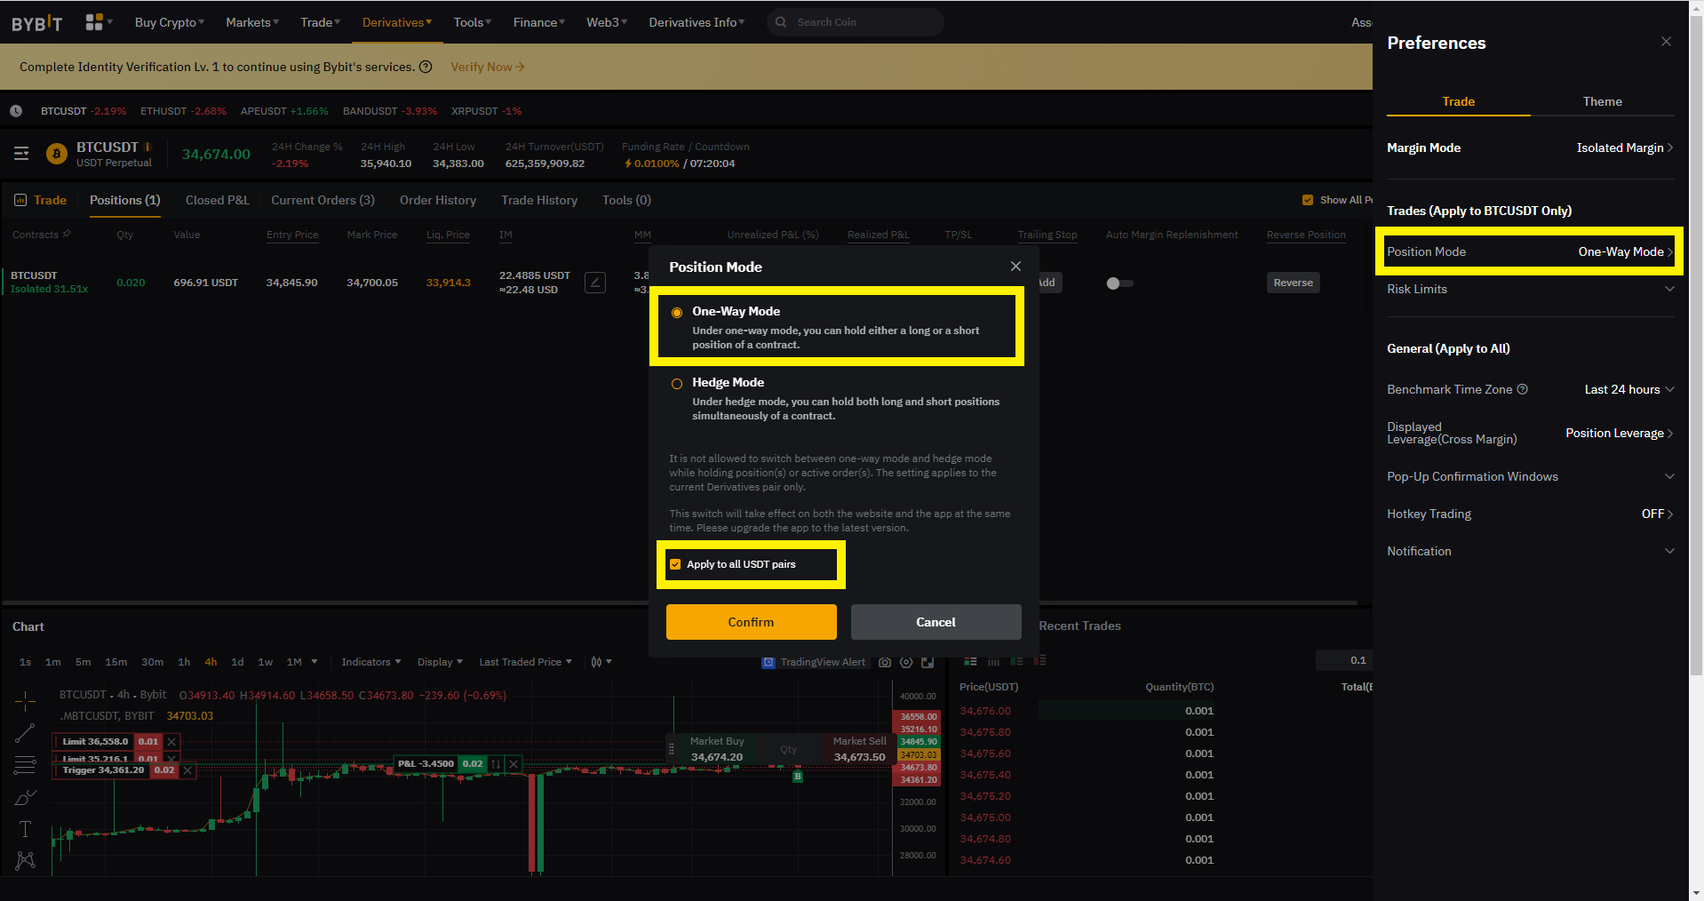Click the search magnifier icon
This screenshot has height=901, width=1704.
tap(781, 22)
